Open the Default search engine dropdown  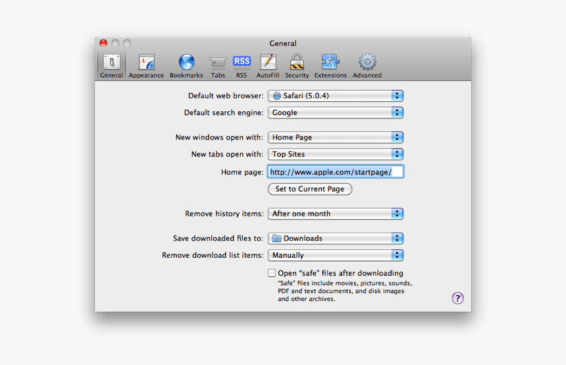coord(336,112)
